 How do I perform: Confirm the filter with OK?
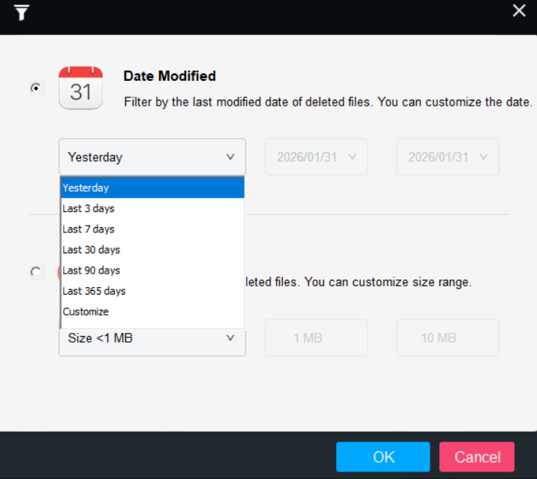tap(382, 457)
